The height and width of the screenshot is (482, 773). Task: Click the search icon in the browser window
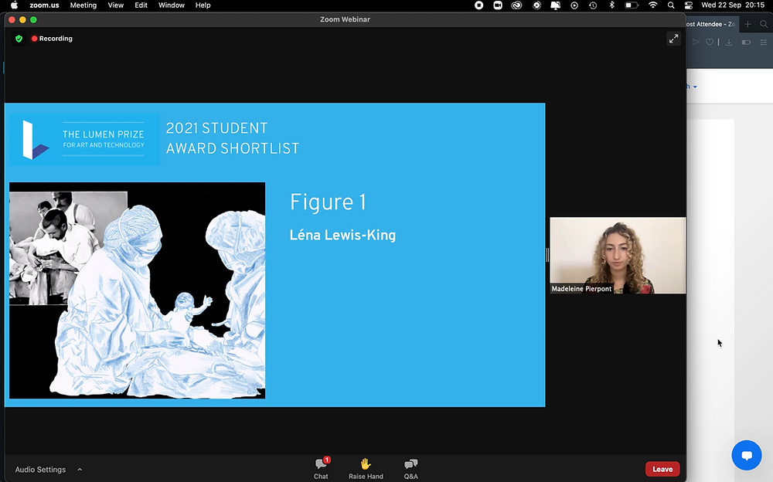pyautogui.click(x=764, y=24)
